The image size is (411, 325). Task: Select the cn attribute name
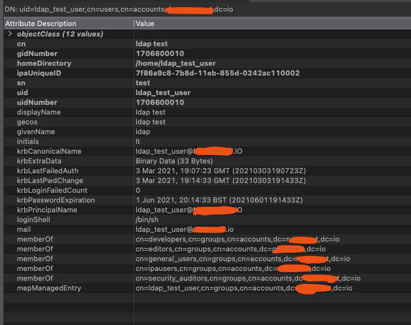click(22, 44)
